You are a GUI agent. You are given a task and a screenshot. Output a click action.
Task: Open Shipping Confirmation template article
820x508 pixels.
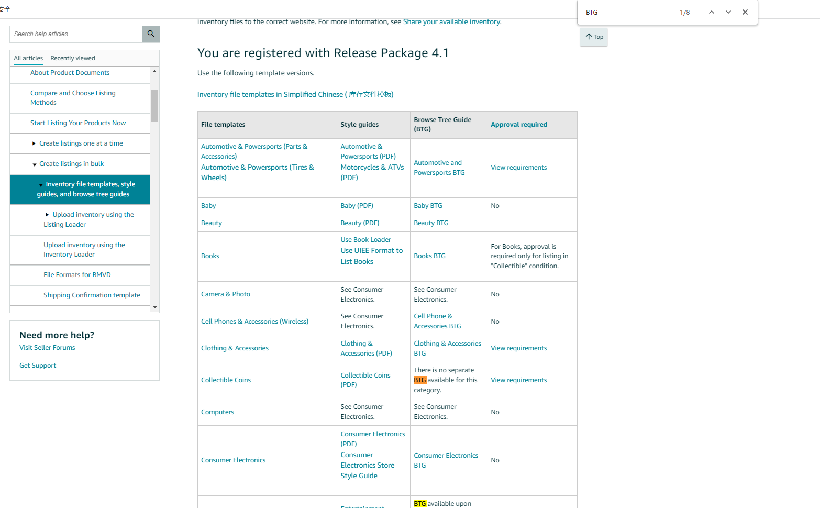pyautogui.click(x=92, y=295)
